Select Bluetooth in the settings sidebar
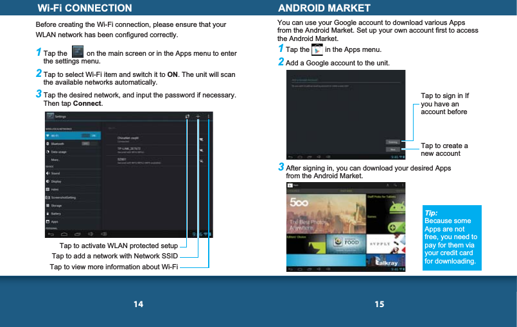The image size is (517, 327). (73, 144)
